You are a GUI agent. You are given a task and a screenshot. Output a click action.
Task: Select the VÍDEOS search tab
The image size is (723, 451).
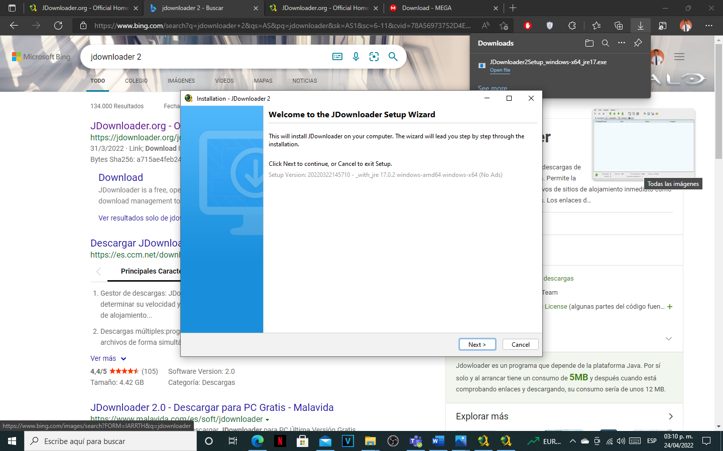click(224, 81)
